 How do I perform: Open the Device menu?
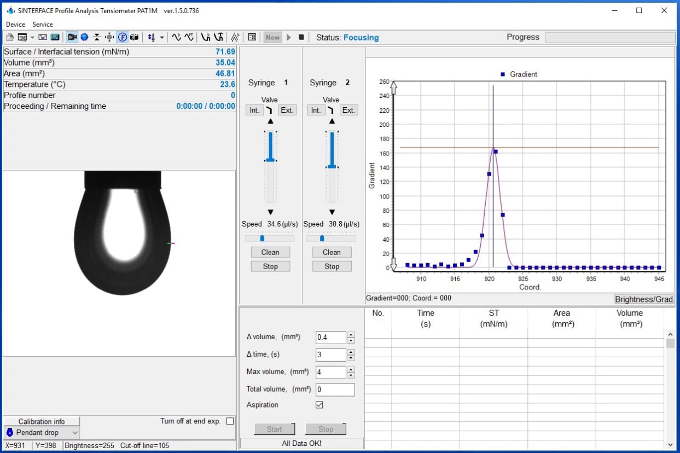point(15,24)
